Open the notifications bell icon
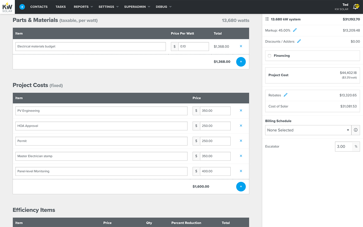The width and height of the screenshot is (363, 227). pyautogui.click(x=355, y=7)
